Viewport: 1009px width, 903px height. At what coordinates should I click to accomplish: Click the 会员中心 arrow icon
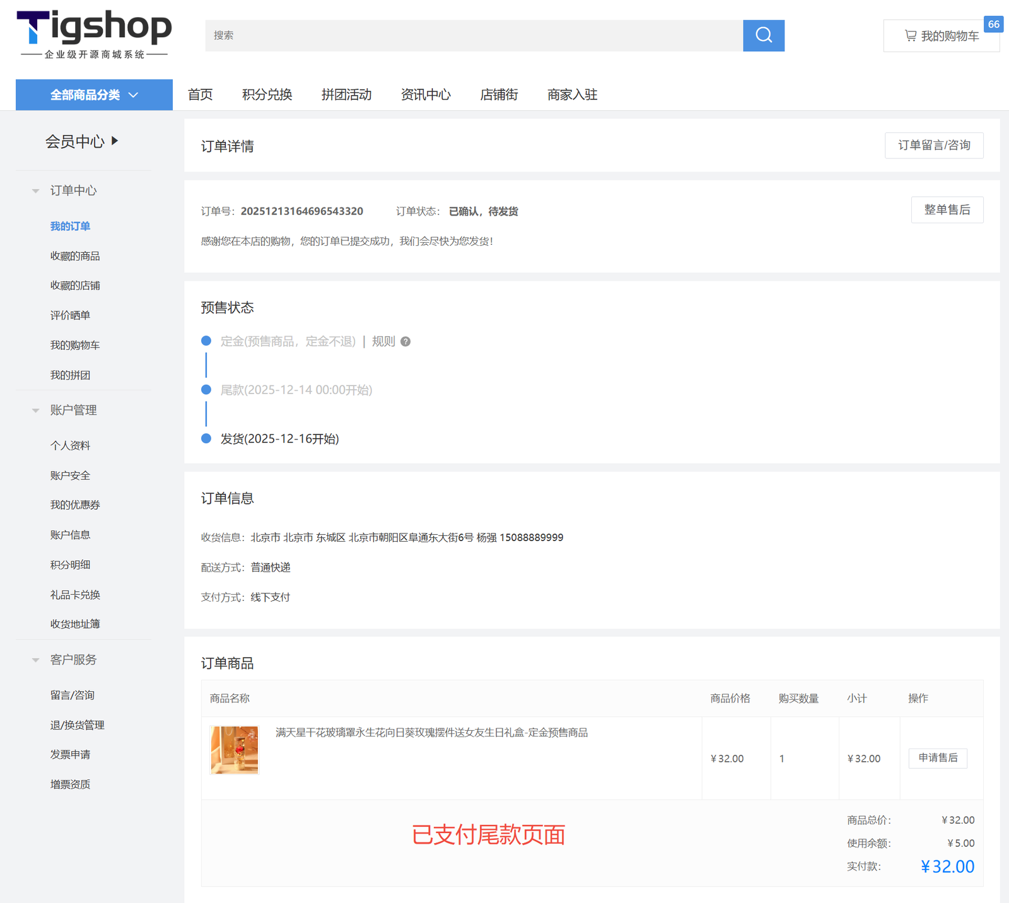coord(115,141)
